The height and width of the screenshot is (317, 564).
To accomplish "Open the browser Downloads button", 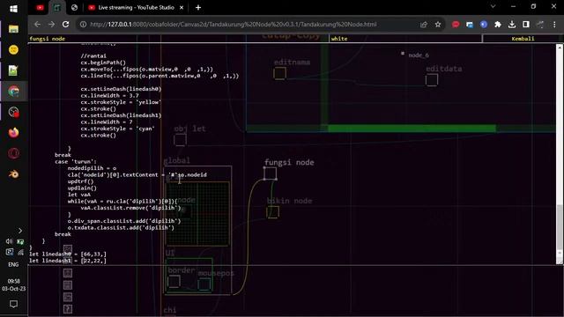I will [512, 25].
